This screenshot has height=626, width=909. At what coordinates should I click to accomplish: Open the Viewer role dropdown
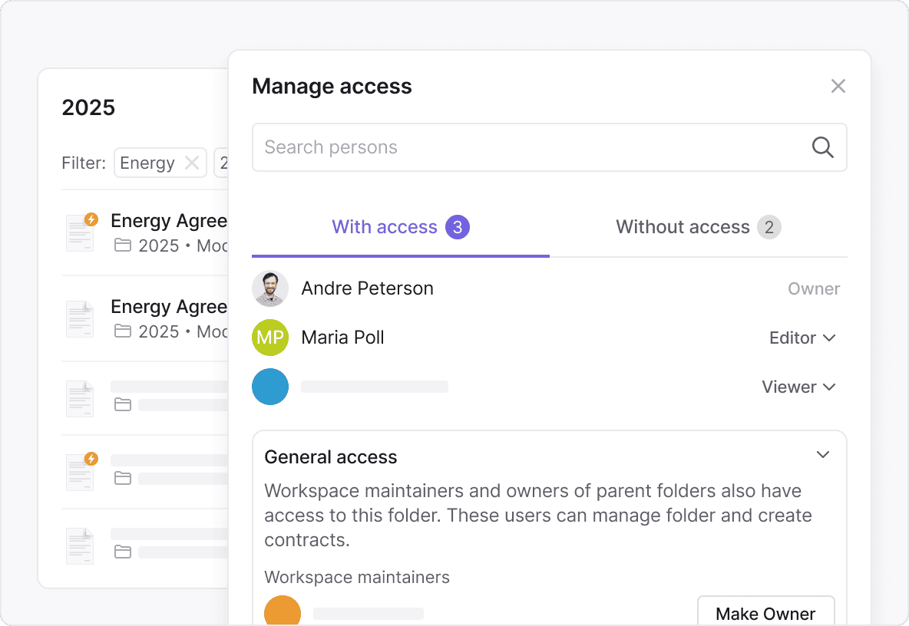point(798,387)
